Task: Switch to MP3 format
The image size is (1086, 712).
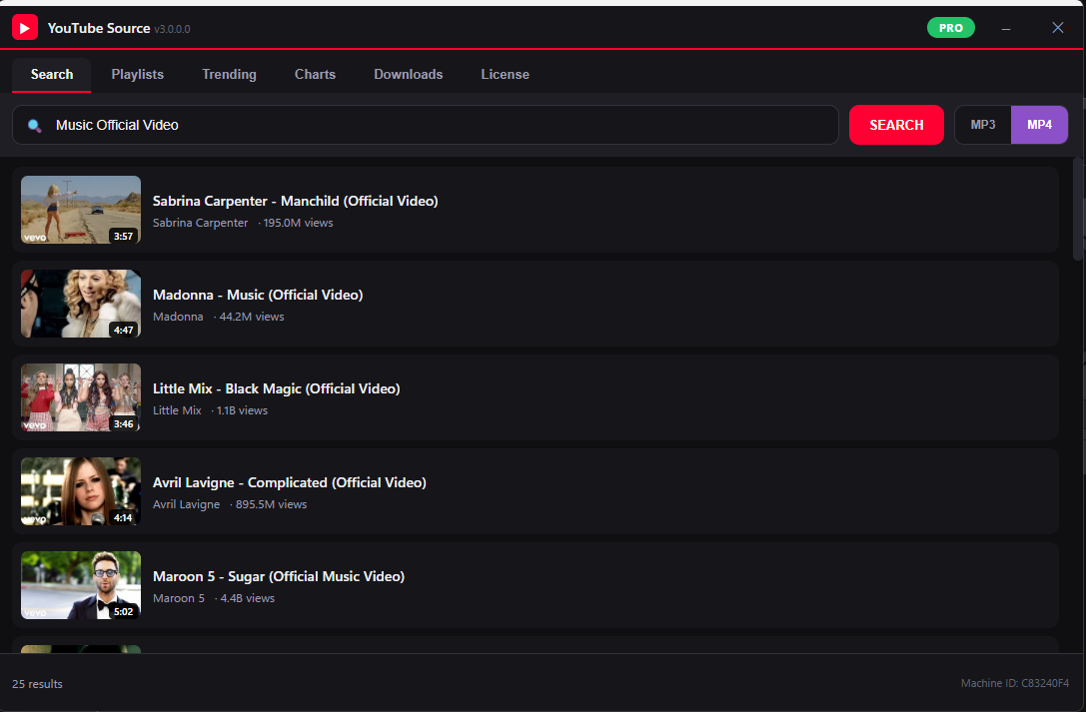Action: [x=982, y=125]
